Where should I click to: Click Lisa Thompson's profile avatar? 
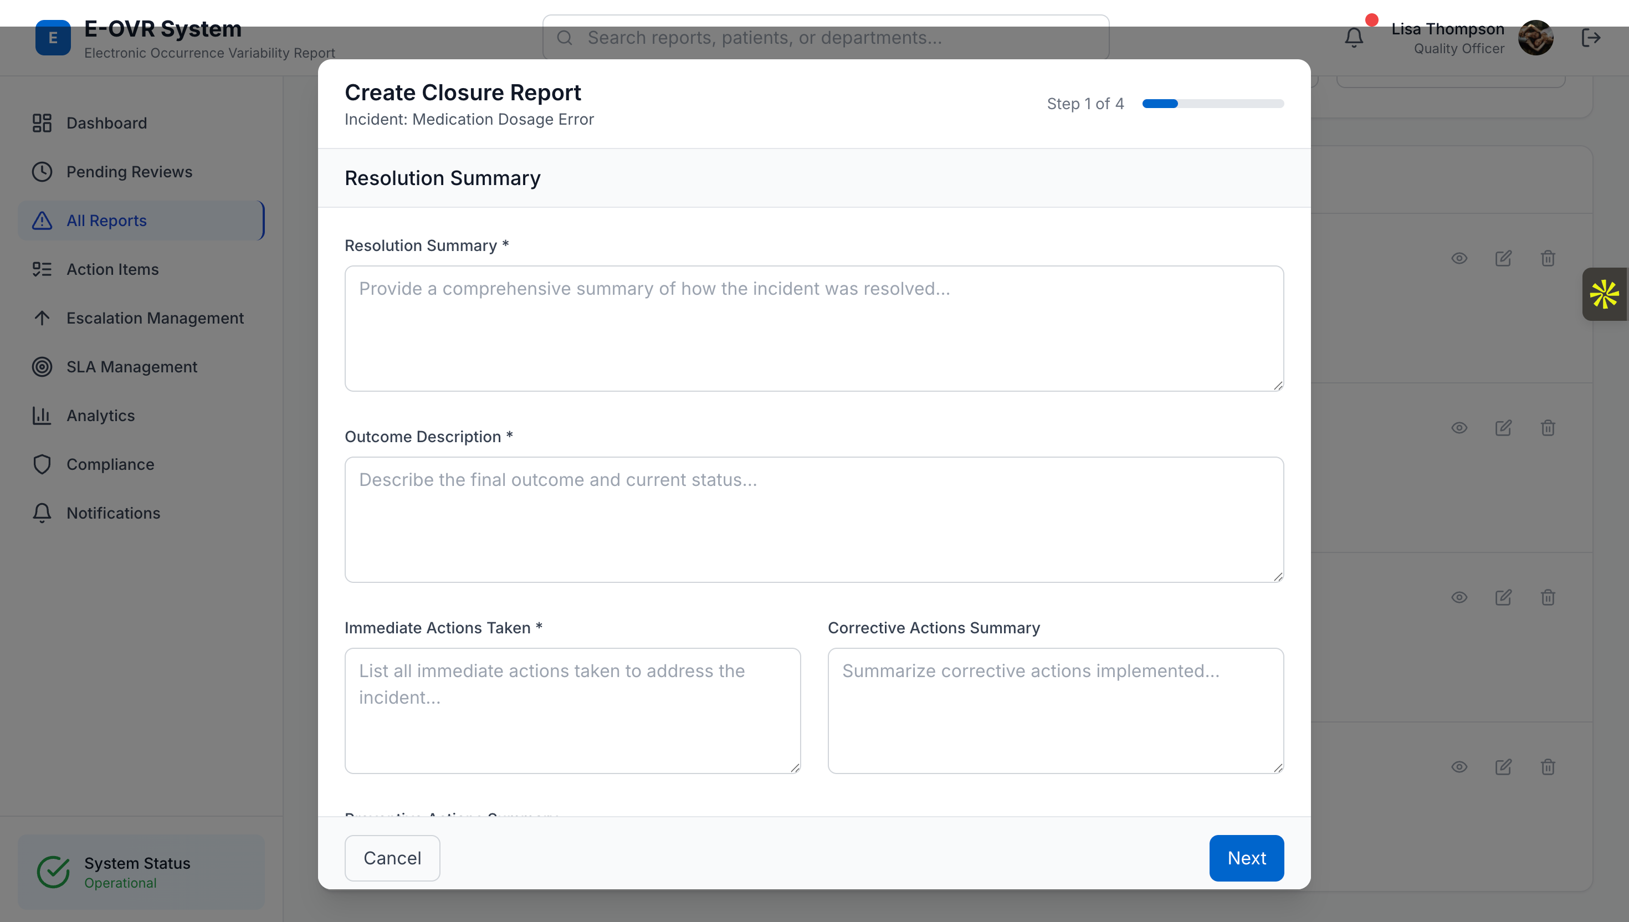click(1535, 37)
